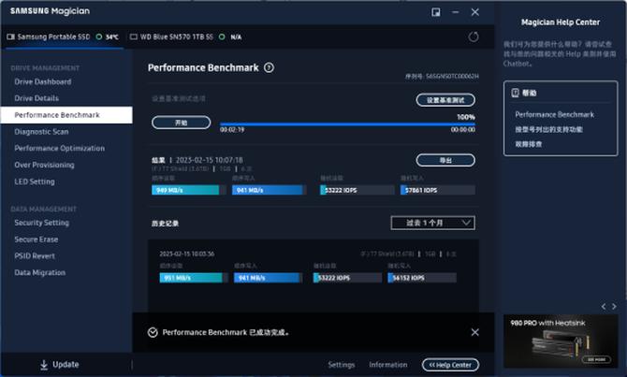Click the next arrow above the ad banner
Screen dimensions: 627x377
[614, 307]
